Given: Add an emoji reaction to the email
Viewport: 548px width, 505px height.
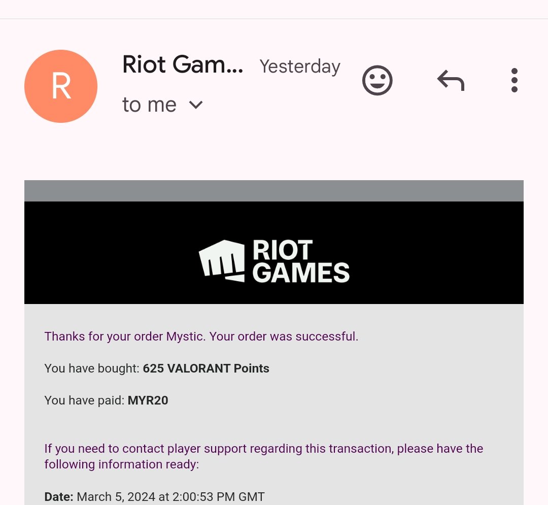Looking at the screenshot, I should [377, 81].
